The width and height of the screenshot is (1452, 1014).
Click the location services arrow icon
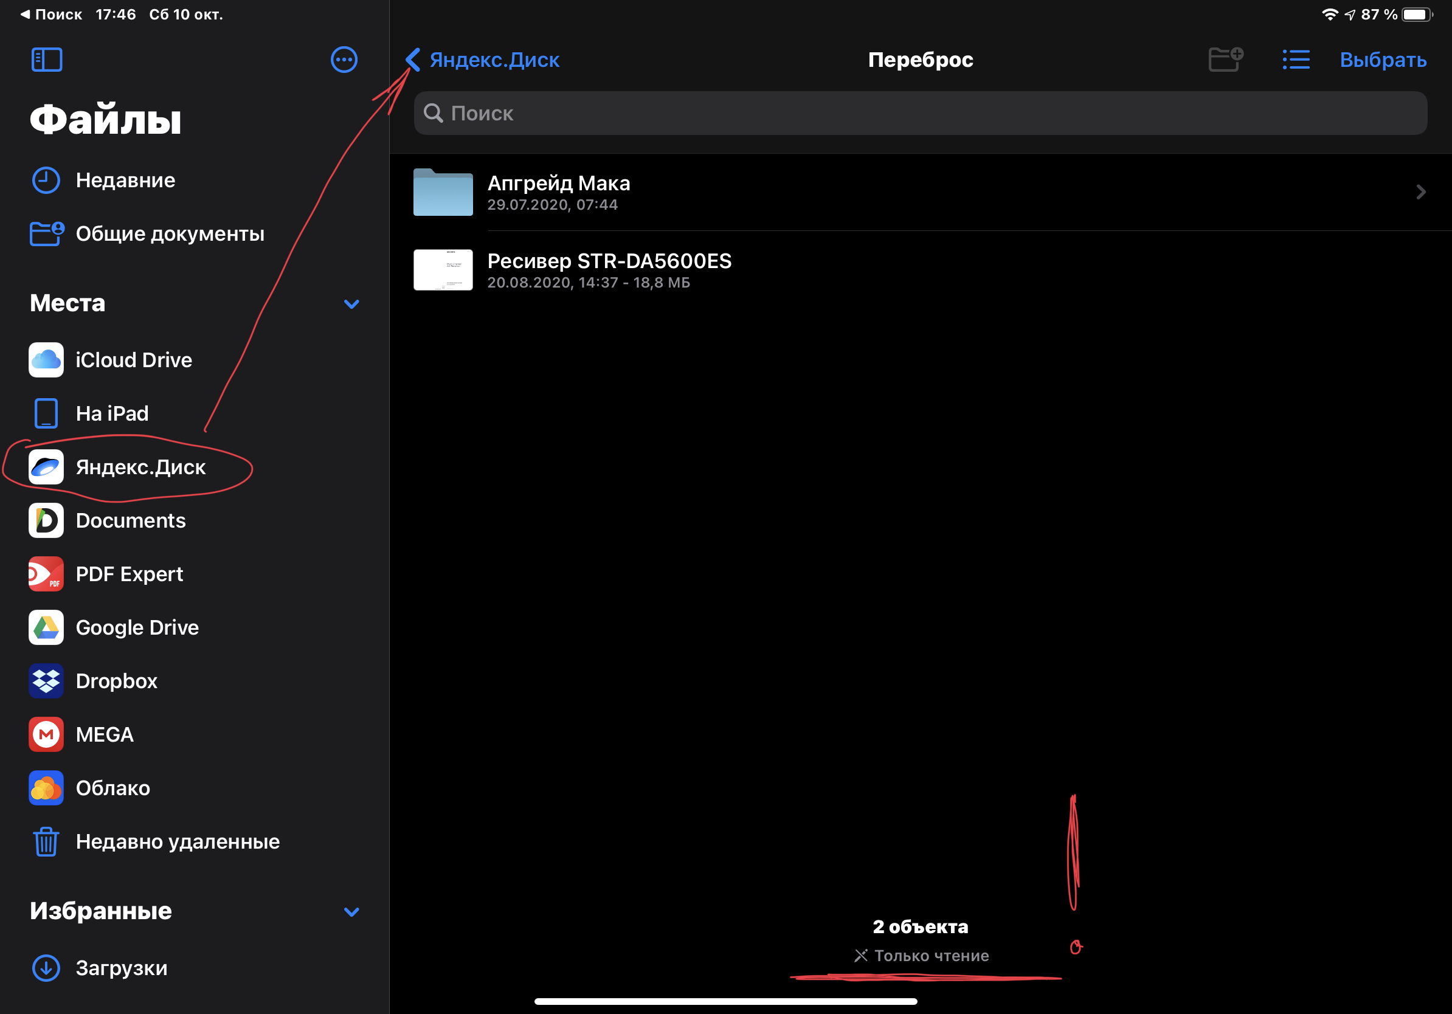click(1350, 14)
